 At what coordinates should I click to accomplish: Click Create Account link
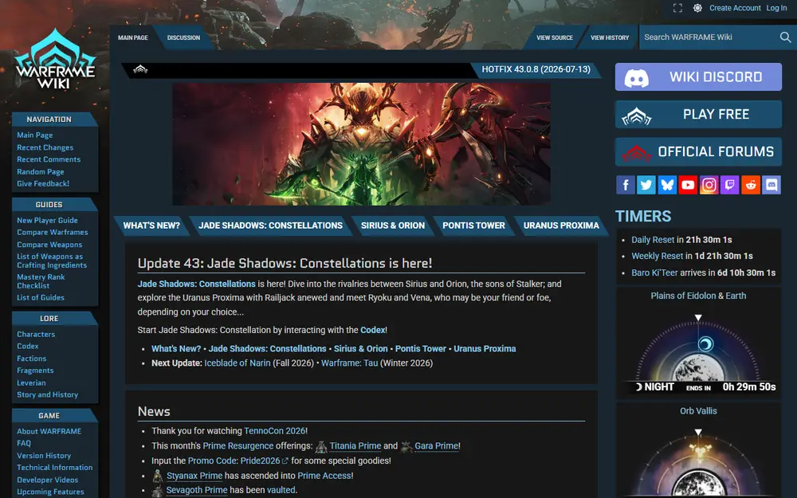coord(735,8)
